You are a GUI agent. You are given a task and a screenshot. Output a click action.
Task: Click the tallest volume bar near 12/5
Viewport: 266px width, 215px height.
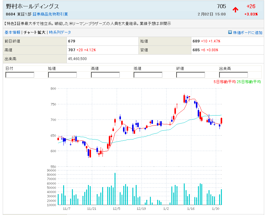[x=115, y=189]
